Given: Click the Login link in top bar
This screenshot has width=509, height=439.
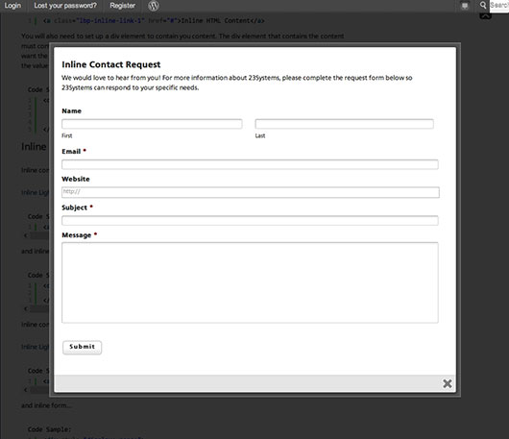Looking at the screenshot, I should click(12, 6).
